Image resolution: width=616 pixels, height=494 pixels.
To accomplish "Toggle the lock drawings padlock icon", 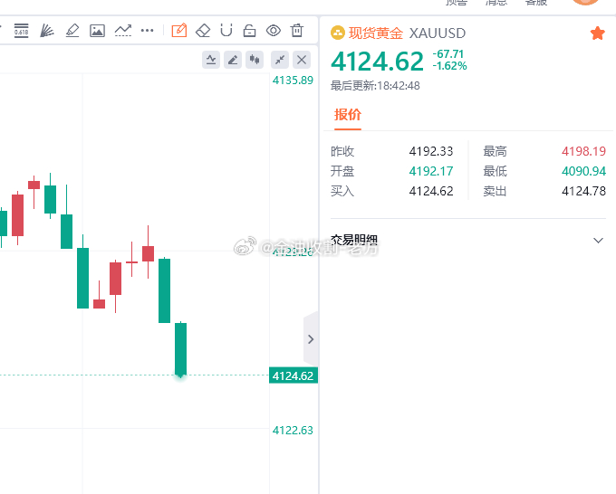I will pyautogui.click(x=249, y=30).
